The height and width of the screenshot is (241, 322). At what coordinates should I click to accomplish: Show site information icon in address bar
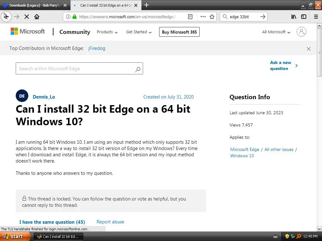tap(68, 17)
